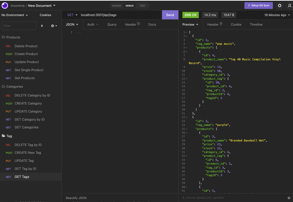Click the Insomnia logo in top left

click(x=5, y=5)
